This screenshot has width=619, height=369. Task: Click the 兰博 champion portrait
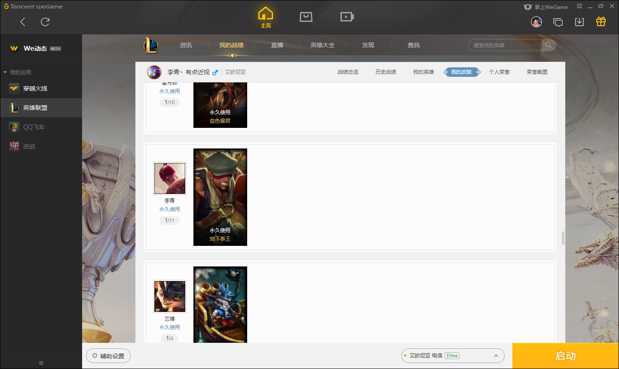pos(170,296)
